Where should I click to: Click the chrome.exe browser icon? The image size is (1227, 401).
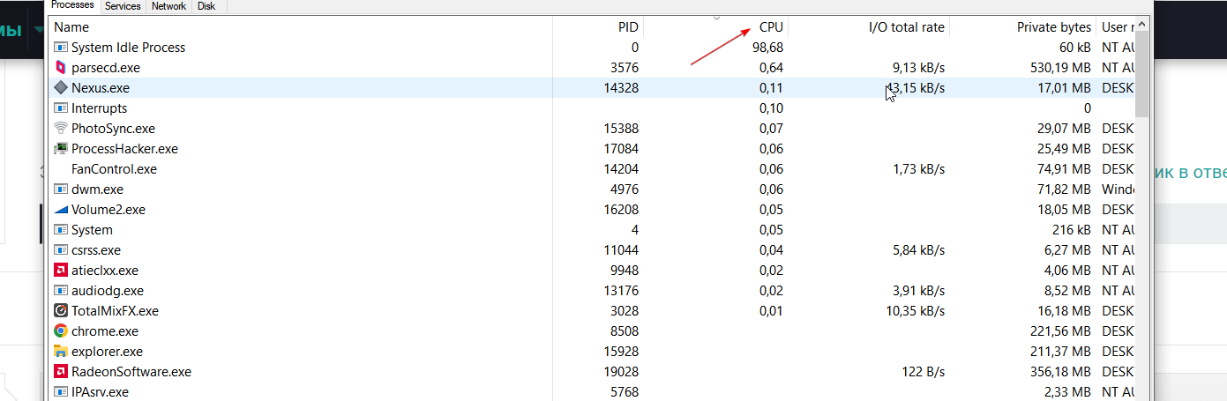pos(61,331)
